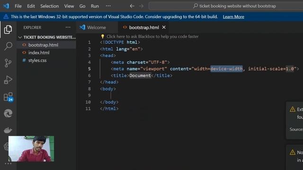Open the Selection menu
Viewport: 303px width, 170px height.
[x=49, y=6]
